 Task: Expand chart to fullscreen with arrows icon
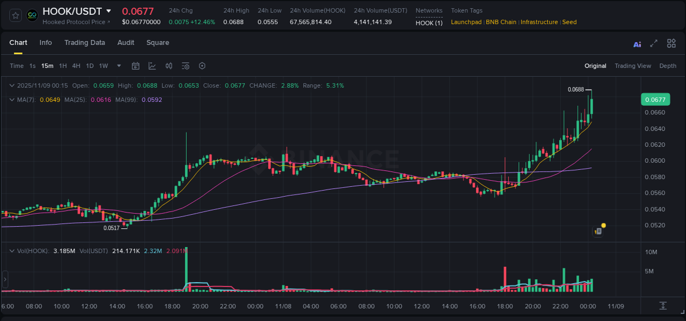click(x=653, y=43)
